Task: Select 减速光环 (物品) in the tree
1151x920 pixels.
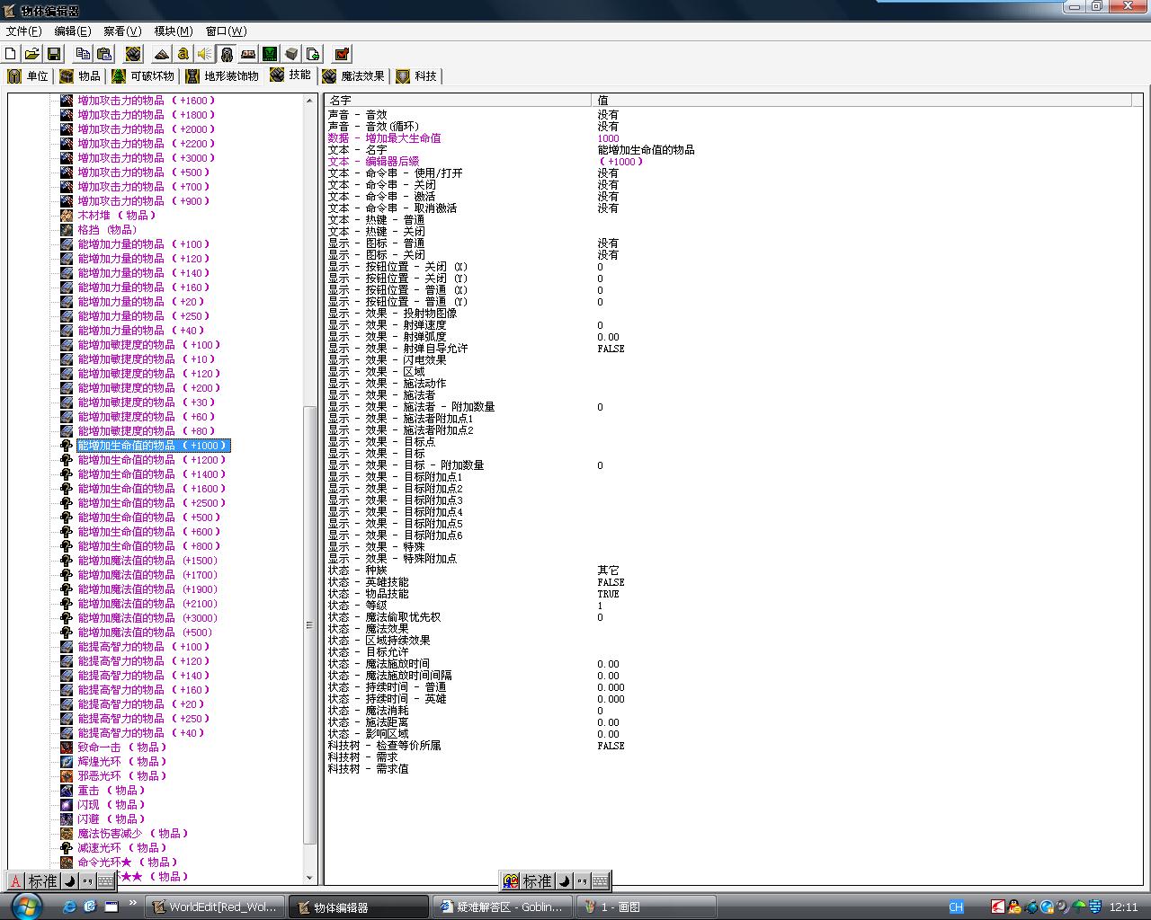Action: coord(122,848)
